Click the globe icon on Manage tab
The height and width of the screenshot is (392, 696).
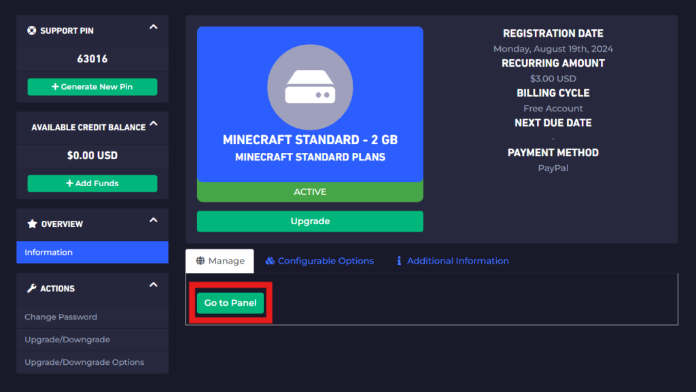tap(200, 261)
